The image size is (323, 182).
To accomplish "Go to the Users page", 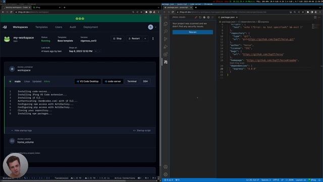I will point(59,27).
